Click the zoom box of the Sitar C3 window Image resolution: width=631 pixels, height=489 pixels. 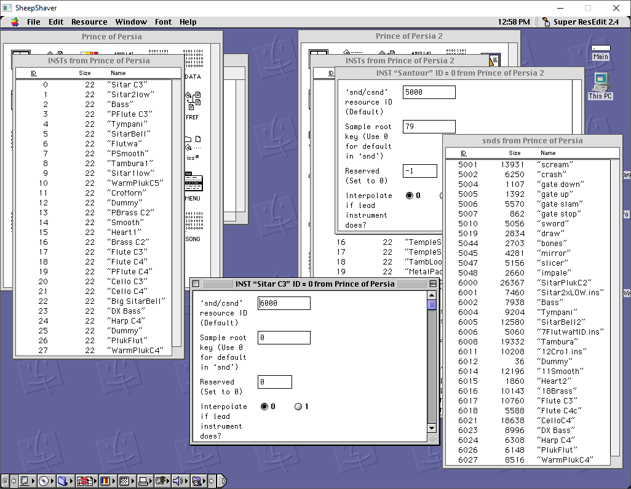(x=433, y=284)
